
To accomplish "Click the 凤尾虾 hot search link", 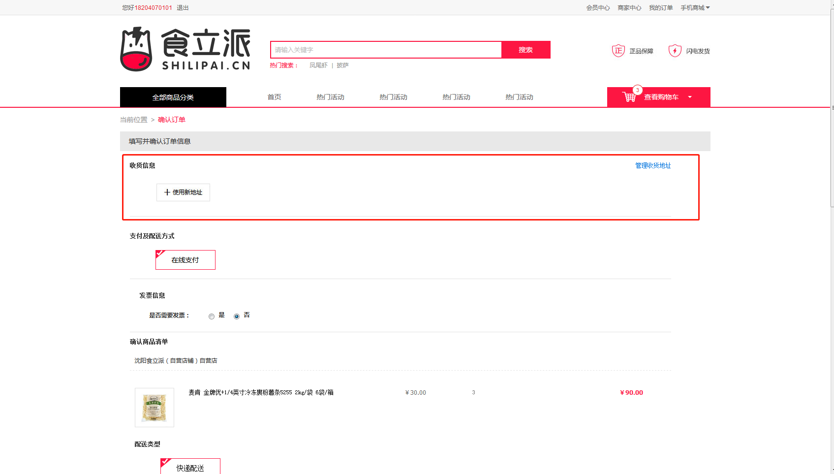I will (x=318, y=65).
